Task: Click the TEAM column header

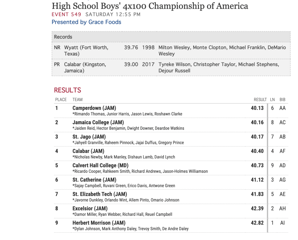Action: point(77,99)
